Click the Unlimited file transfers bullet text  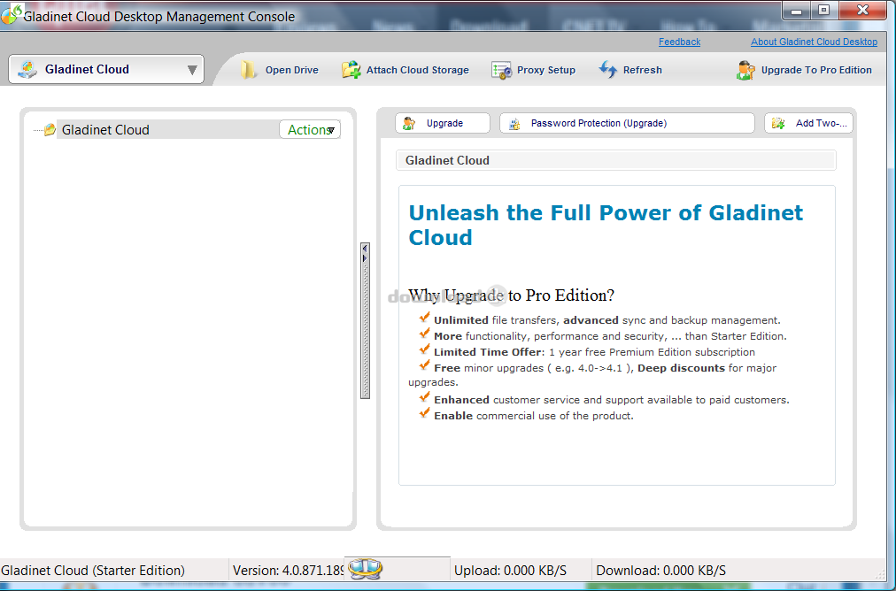click(606, 320)
